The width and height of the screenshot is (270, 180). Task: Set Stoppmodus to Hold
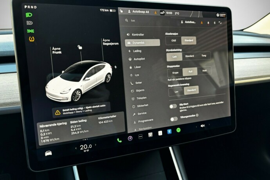point(204,71)
